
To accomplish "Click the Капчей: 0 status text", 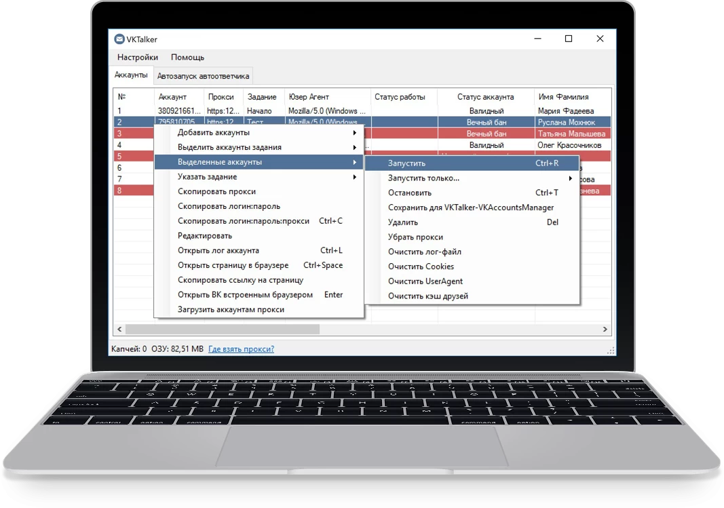I will click(x=129, y=349).
